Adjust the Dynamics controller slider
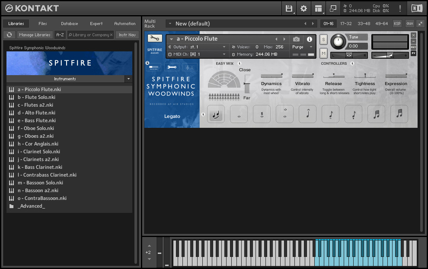428x269 pixels. [271, 76]
